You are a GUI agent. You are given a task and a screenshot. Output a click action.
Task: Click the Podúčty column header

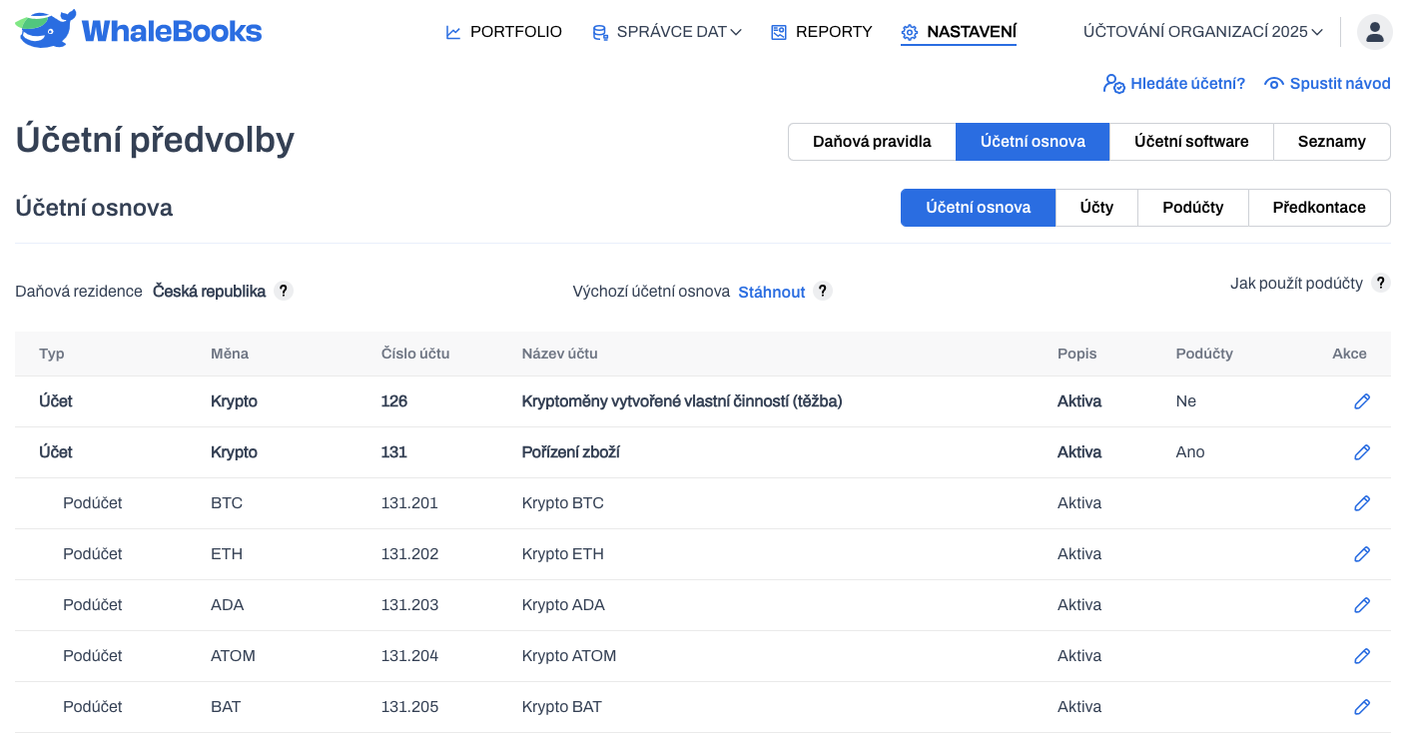click(x=1204, y=354)
